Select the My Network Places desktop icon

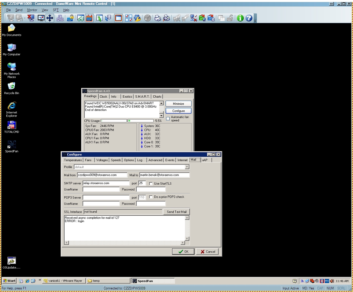point(12,70)
